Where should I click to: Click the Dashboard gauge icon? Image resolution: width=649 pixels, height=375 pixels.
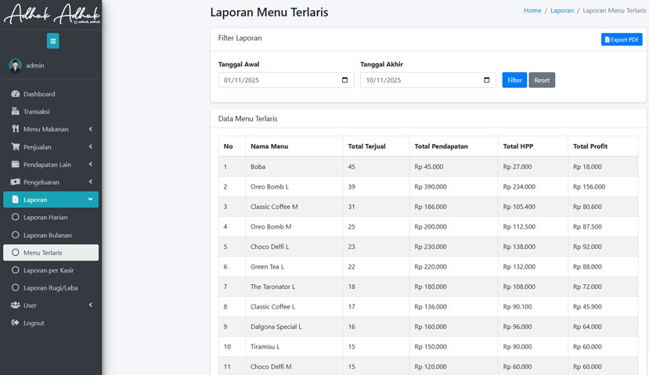[15, 94]
